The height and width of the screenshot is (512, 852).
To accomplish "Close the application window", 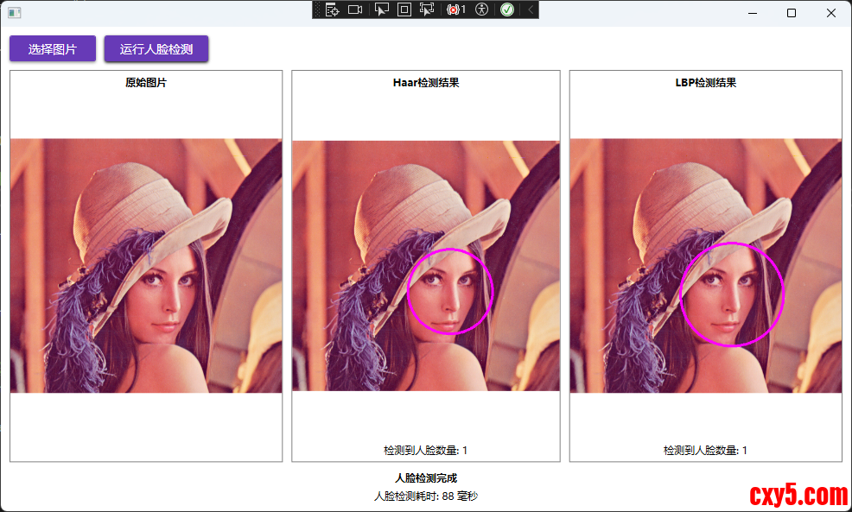I will 831,13.
